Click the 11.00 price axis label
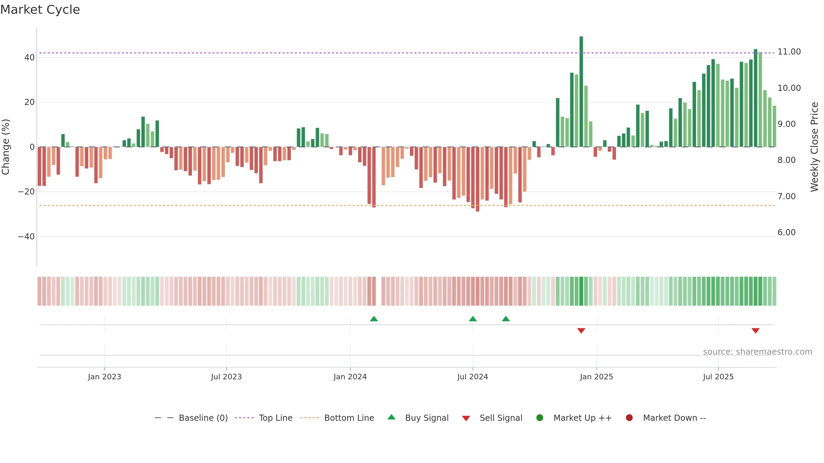 (789, 52)
